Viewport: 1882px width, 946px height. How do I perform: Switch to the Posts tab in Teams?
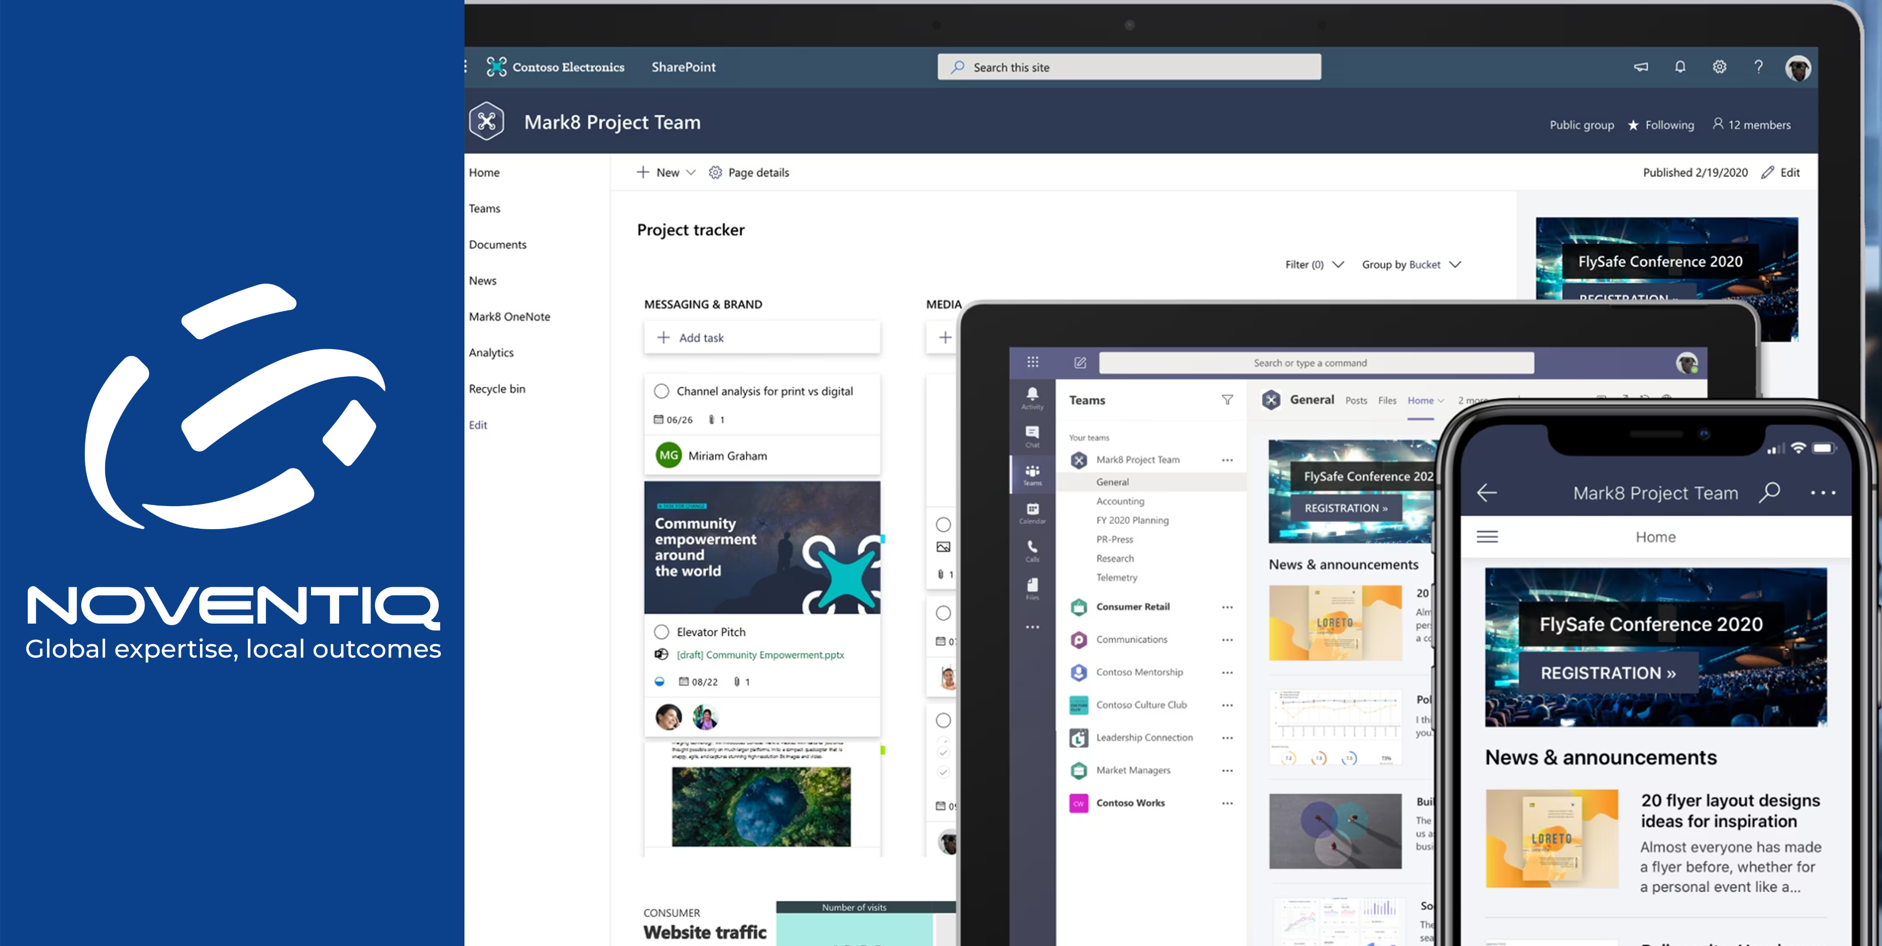point(1356,401)
